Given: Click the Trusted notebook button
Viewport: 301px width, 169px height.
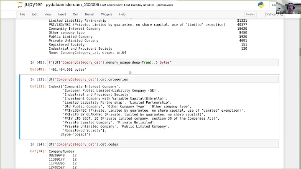Looking at the screenshot, I should point(250,14).
